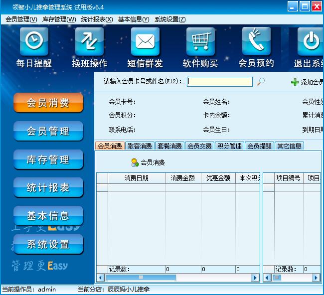This screenshot has width=324, height=295.
Task: Click the 基本信息 sidebar button
Action: pos(48,216)
